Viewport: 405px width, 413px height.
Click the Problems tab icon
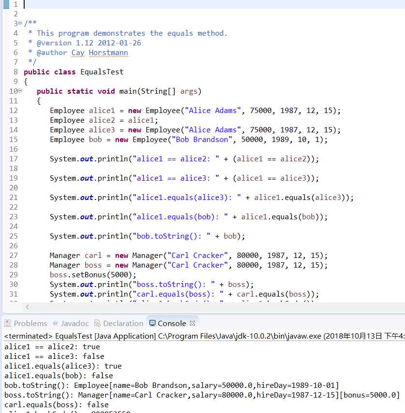pyautogui.click(x=8, y=323)
